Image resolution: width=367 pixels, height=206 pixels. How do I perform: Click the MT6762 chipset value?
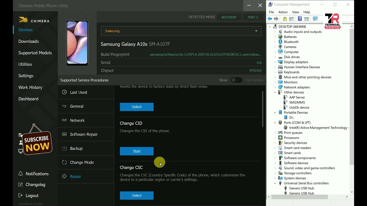(x=255, y=70)
